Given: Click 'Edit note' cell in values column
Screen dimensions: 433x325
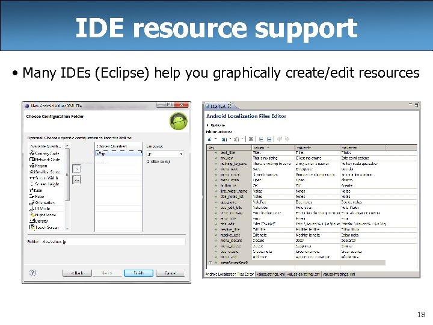Looking at the screenshot, I should coord(274,235).
